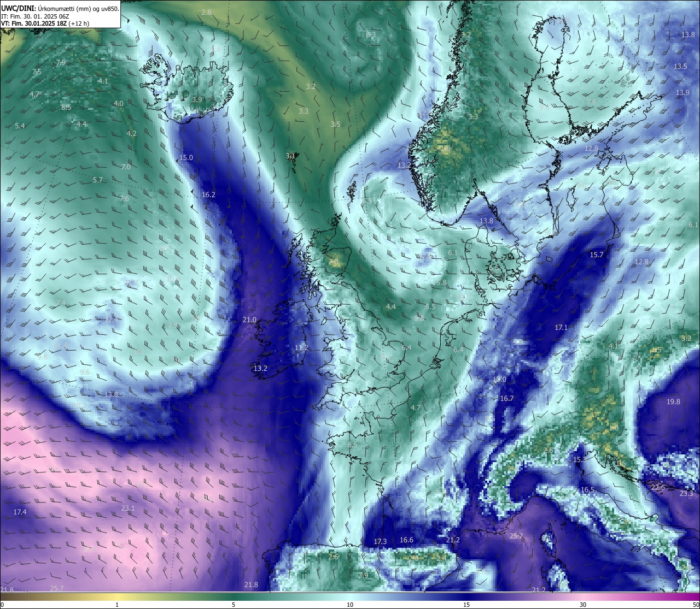Click the 13.5 value label
The image size is (700, 609).
coord(680,67)
